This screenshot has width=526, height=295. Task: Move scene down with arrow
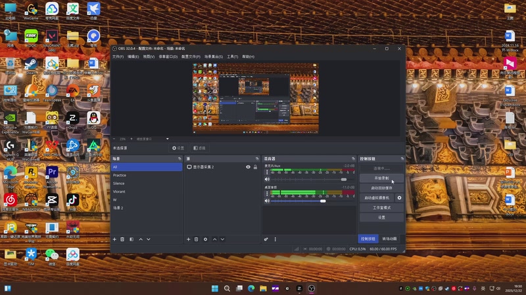pos(149,239)
